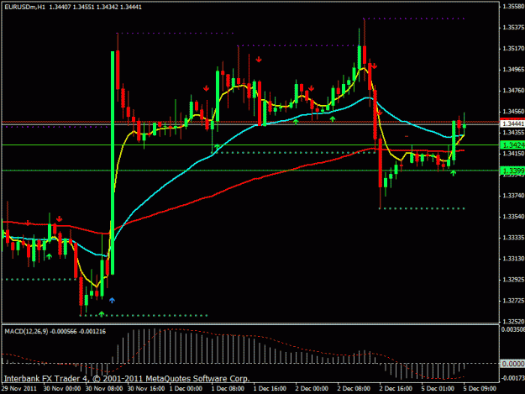525x394 pixels.
Task: Click the 1.32925 price axis value
Action: pos(513,280)
